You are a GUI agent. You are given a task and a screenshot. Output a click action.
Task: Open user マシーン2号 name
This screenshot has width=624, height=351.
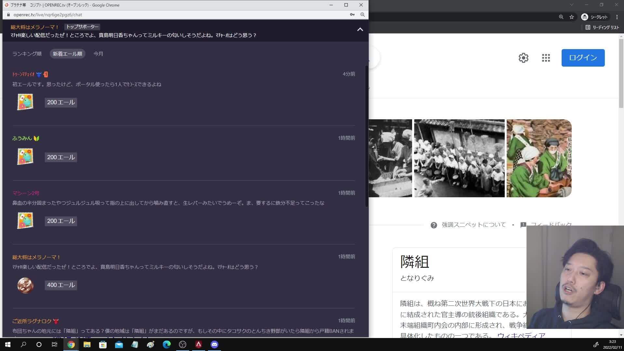tap(26, 193)
